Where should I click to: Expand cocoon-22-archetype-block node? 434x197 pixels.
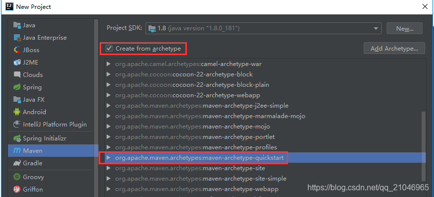109,74
